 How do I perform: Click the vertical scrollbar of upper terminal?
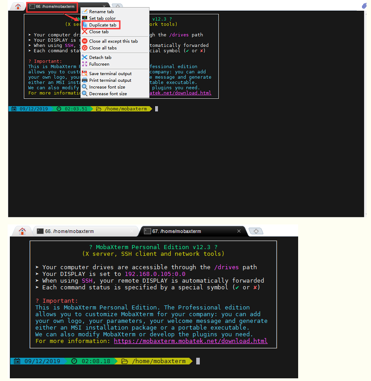coord(365,114)
